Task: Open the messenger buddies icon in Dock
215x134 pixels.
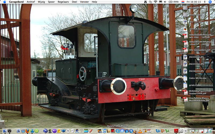Action: click(32, 131)
